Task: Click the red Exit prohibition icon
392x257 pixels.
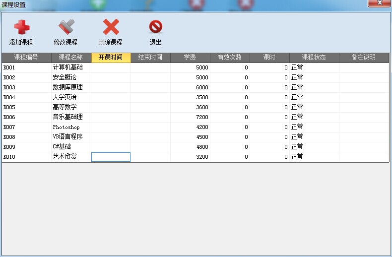Action: pos(155,26)
